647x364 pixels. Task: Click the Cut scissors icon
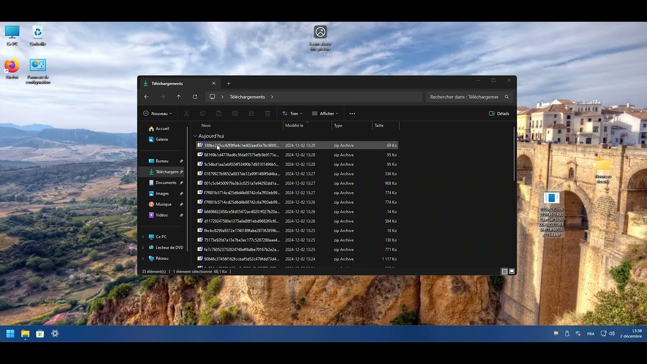187,114
